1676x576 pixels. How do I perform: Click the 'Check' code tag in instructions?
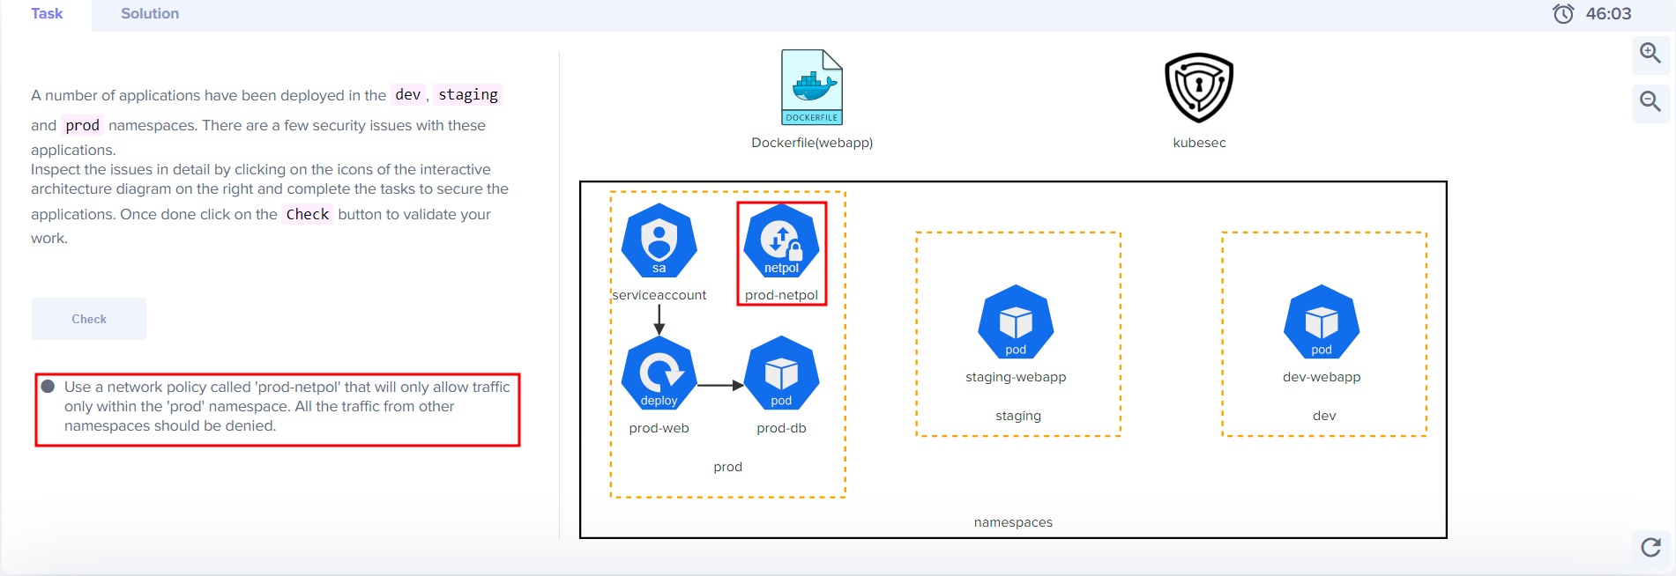pos(308,214)
